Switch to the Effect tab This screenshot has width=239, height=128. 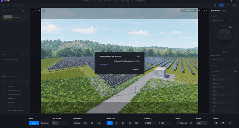224,10
